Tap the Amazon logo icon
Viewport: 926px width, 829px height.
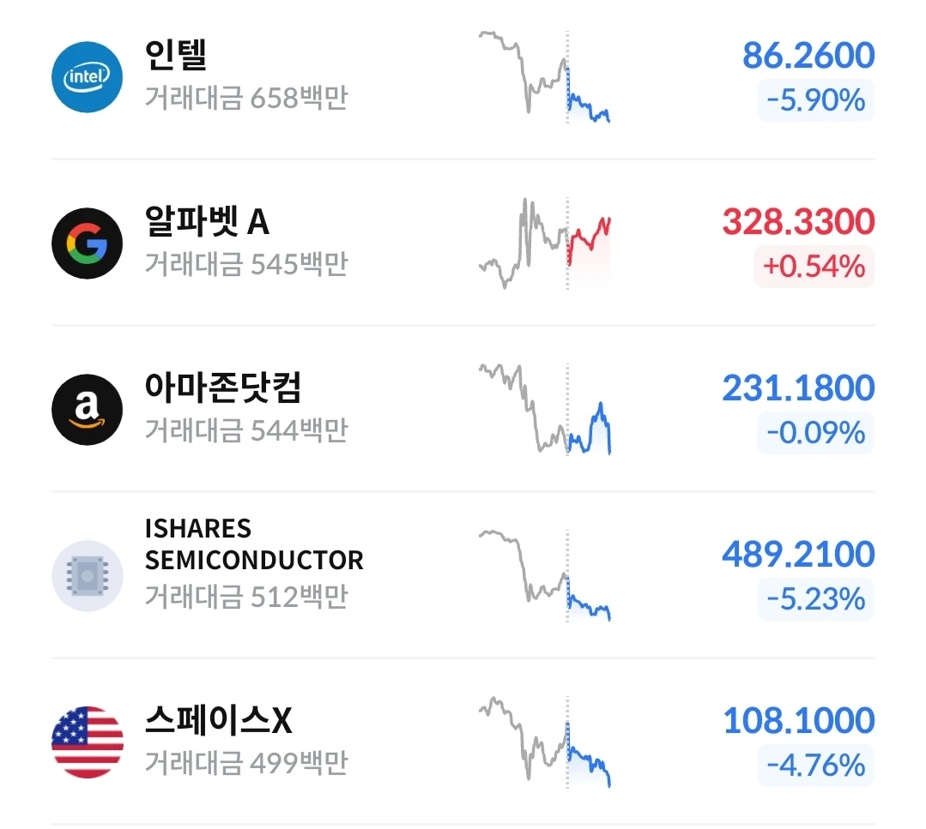(x=88, y=410)
